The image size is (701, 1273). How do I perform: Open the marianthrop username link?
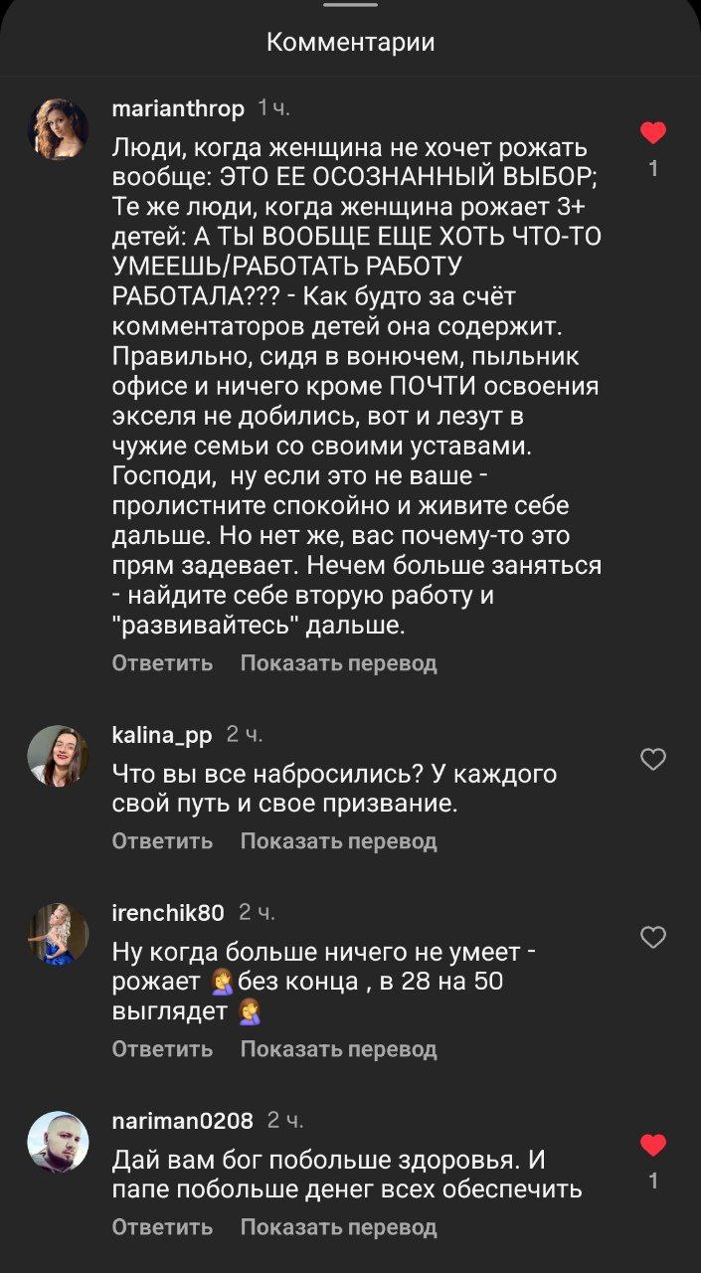(x=178, y=108)
